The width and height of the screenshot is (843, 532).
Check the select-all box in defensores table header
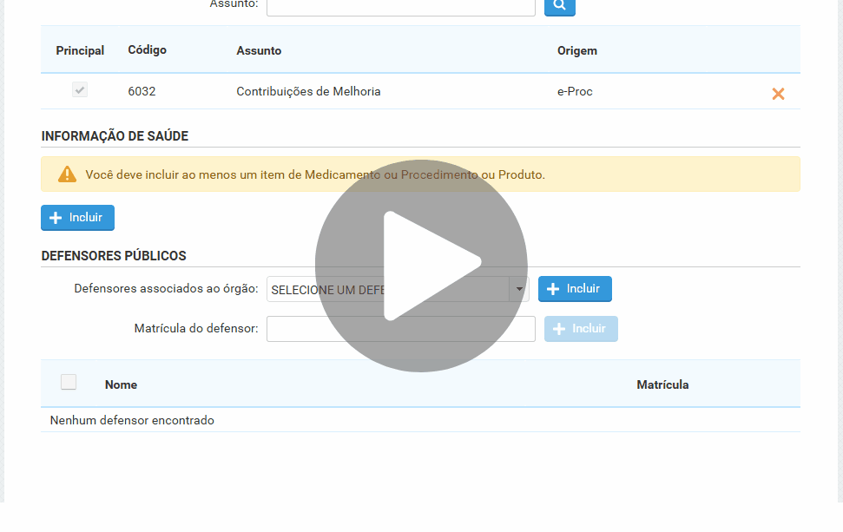point(69,383)
